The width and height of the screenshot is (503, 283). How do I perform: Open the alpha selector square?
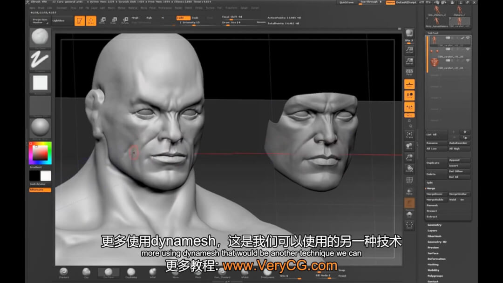click(40, 83)
